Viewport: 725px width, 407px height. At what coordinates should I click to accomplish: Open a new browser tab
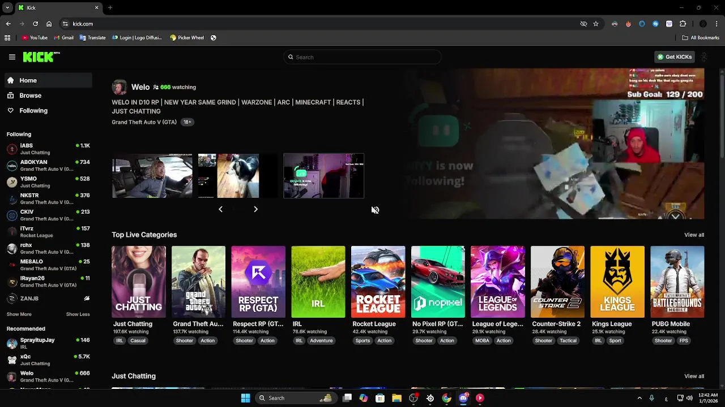coord(110,8)
